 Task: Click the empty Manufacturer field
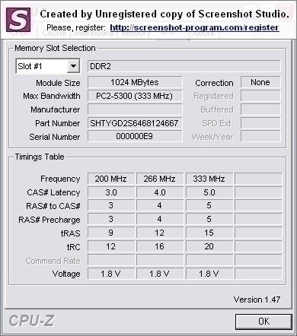tap(135, 109)
